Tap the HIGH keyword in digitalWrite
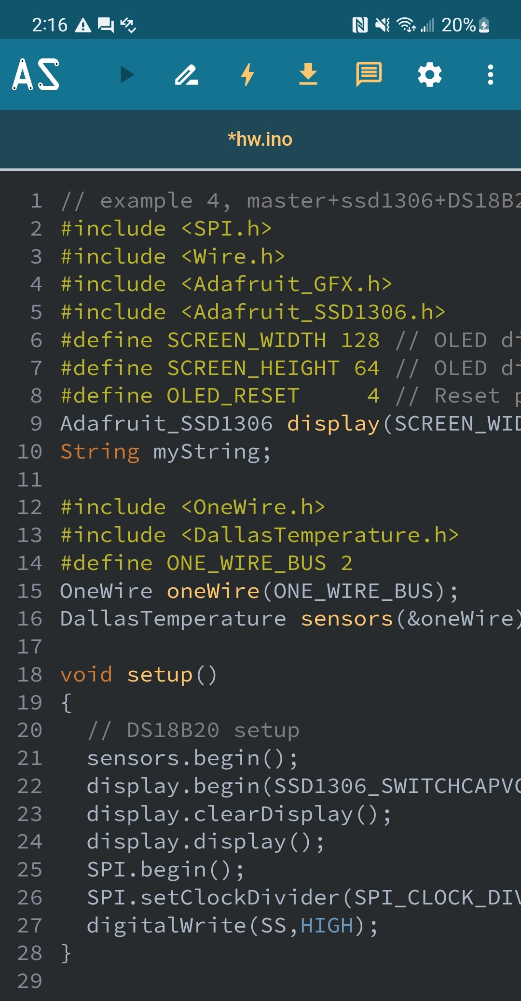Image resolution: width=521 pixels, height=1001 pixels. pyautogui.click(x=327, y=926)
